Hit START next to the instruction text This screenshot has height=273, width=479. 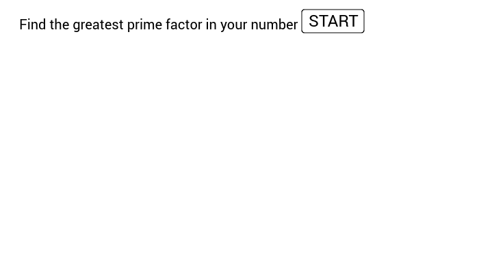[333, 21]
